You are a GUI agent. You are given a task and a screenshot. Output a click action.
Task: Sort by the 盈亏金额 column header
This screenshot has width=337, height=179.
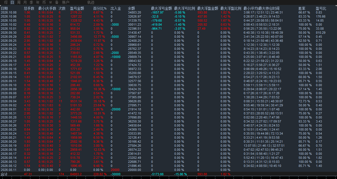coord(77,9)
